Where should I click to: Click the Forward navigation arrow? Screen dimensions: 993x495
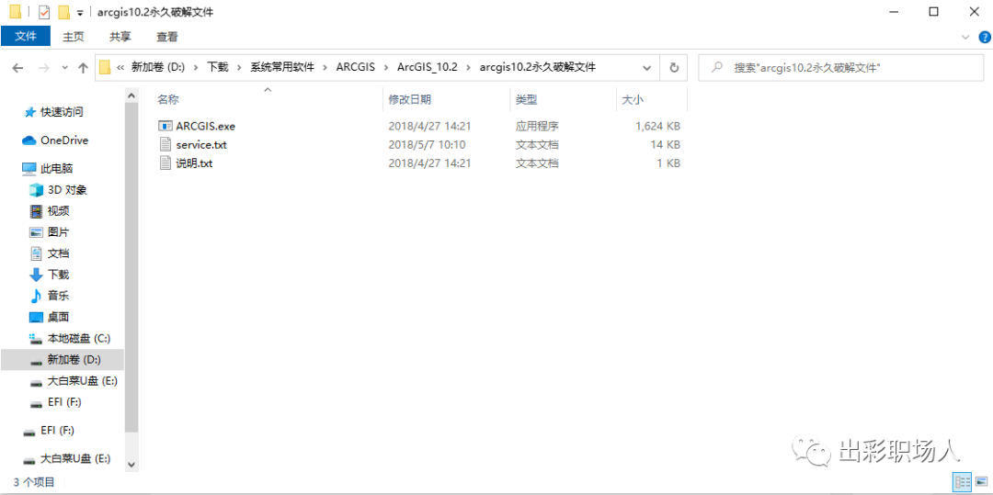[x=44, y=68]
